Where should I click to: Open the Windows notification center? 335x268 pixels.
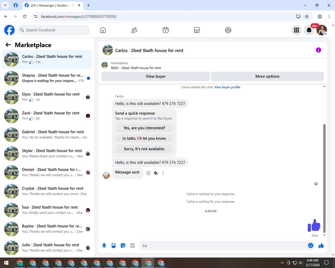click(x=326, y=263)
